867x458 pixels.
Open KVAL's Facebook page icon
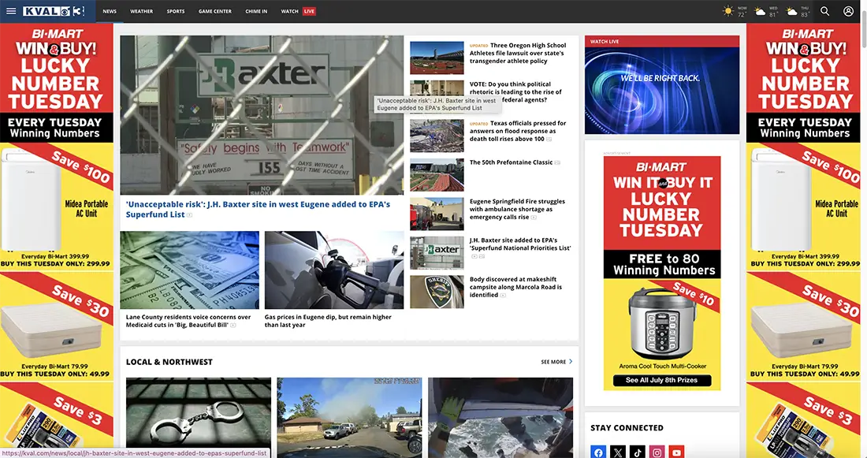[598, 452]
